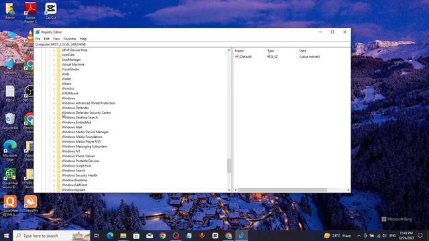429x241 pixels.
Task: Expand the Windows Search key
Action: [54, 171]
